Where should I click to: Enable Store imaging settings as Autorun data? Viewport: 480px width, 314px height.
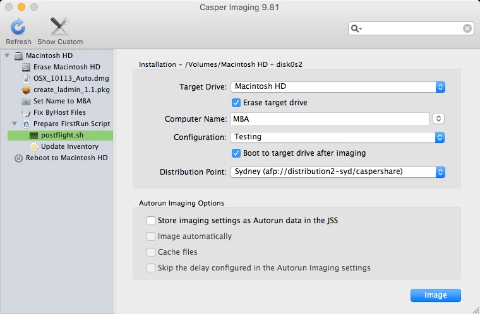(150, 221)
